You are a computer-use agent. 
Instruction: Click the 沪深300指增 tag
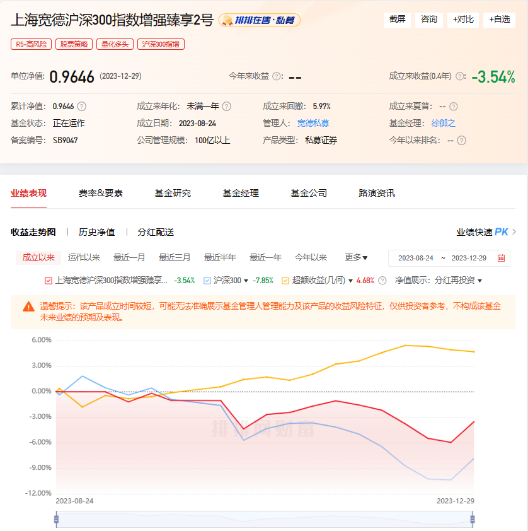(x=161, y=44)
